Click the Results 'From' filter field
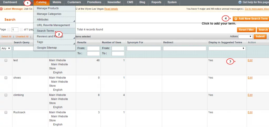 [93, 48]
